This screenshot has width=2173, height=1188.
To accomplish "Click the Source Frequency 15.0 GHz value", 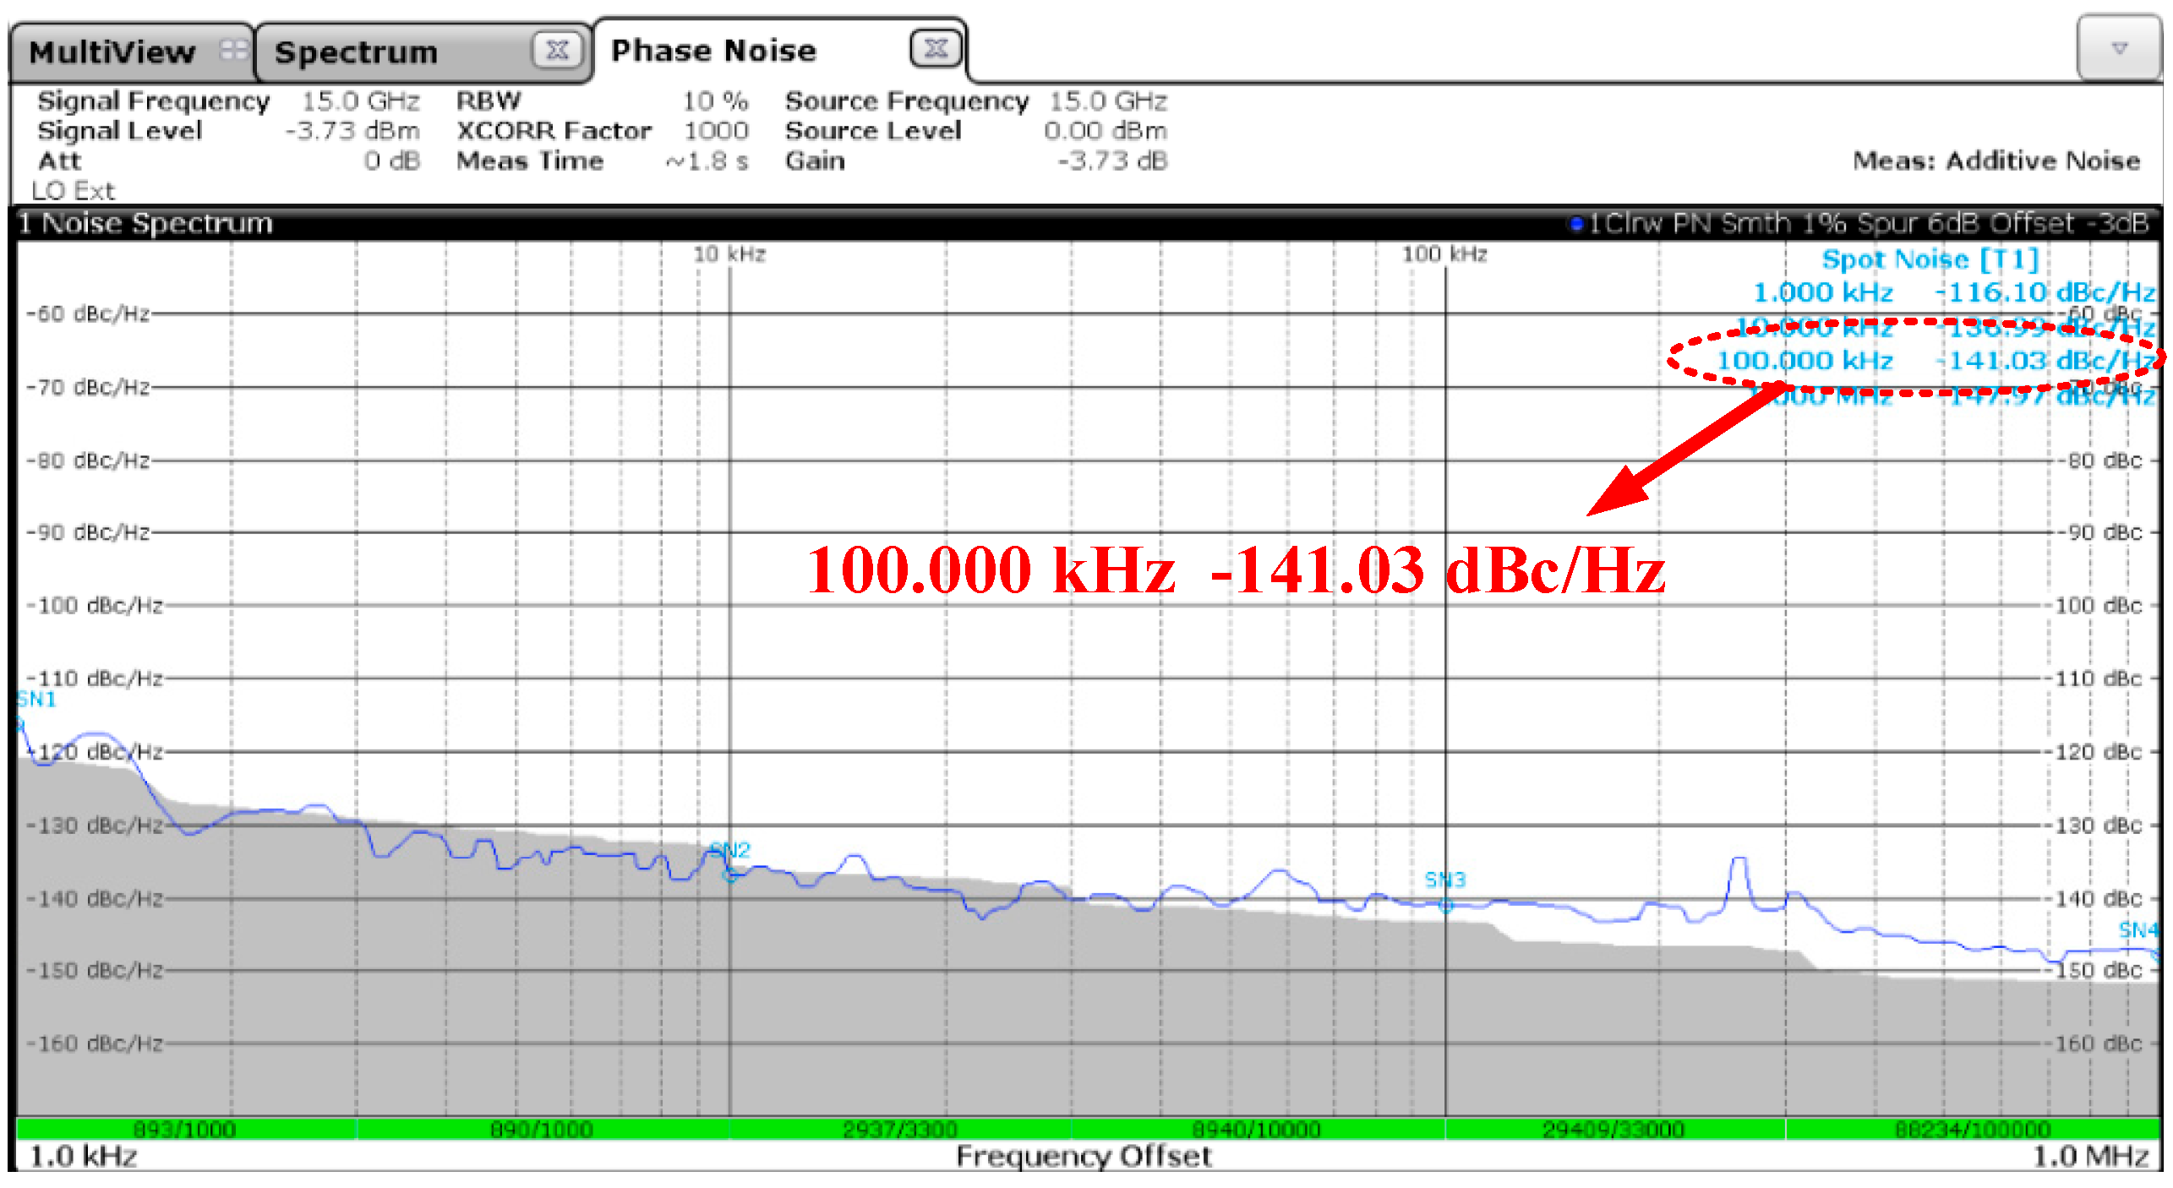I will 1108,101.
